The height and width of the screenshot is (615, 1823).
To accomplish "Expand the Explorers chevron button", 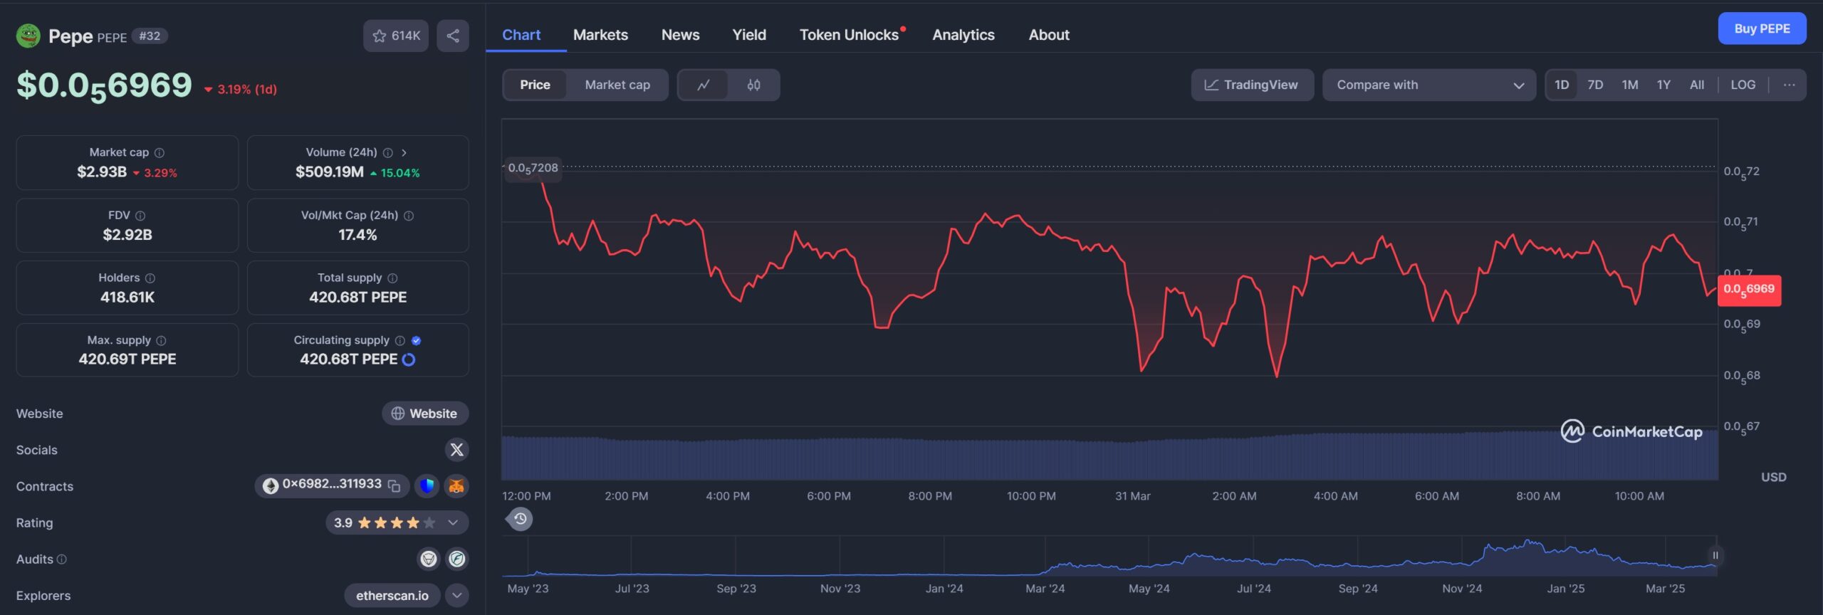I will (457, 595).
